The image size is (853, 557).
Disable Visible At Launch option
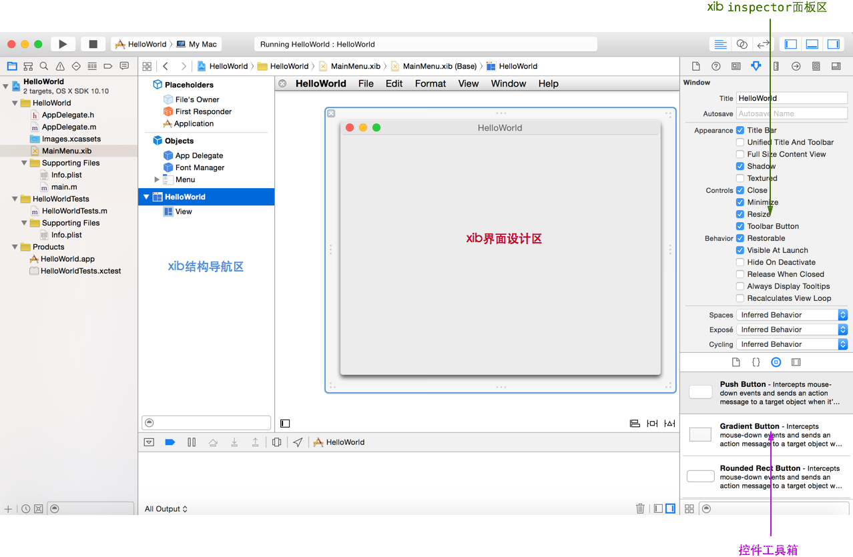pyautogui.click(x=740, y=250)
